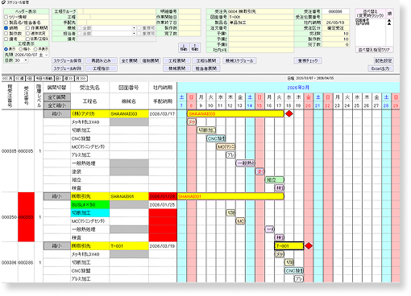Enable the 作業期間 checkbox
Image resolution: width=411 pixels, height=296 pixels.
point(27,28)
